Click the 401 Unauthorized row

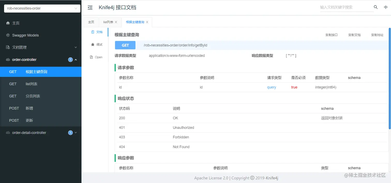tap(252, 128)
